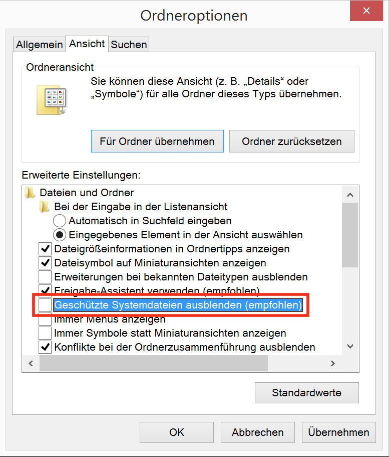Check 'Erweiterungen bei bekannten Dateitypen ausblenden'

click(x=46, y=277)
